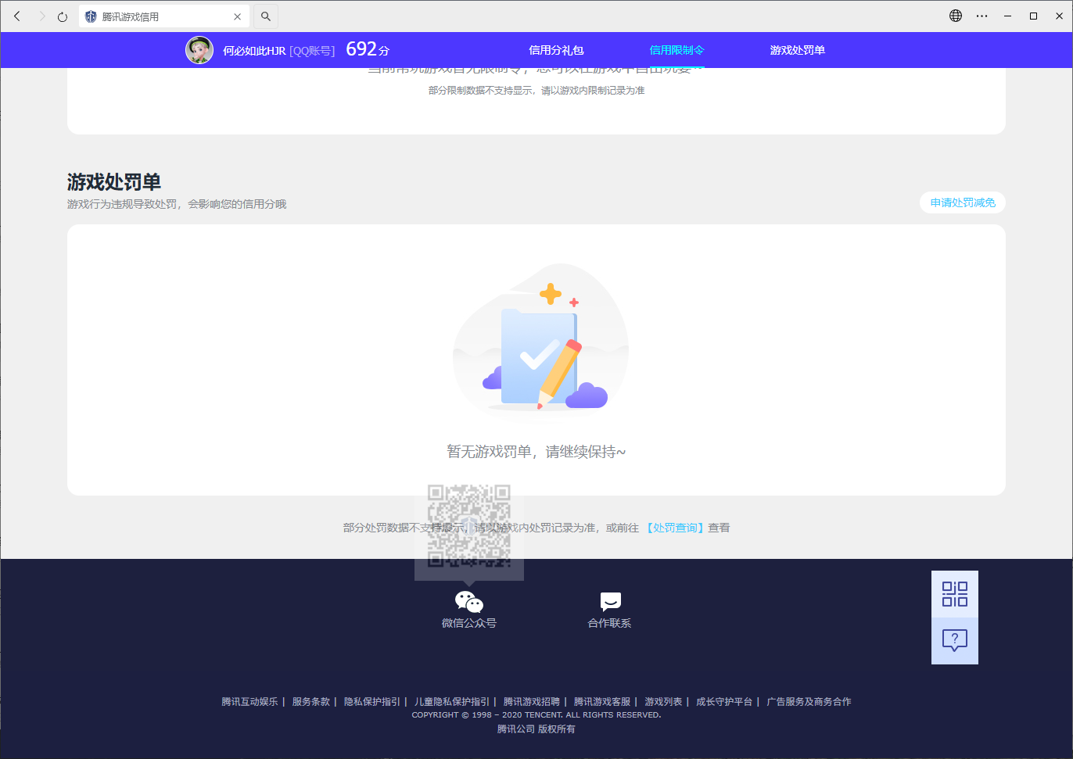Image resolution: width=1073 pixels, height=759 pixels.
Task: Click the browser back arrow
Action: coord(17,16)
